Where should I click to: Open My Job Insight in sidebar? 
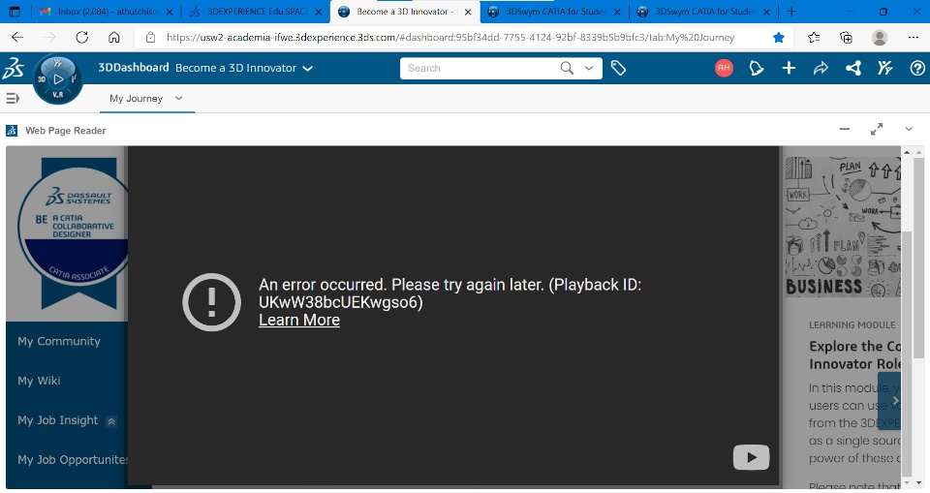pyautogui.click(x=57, y=420)
